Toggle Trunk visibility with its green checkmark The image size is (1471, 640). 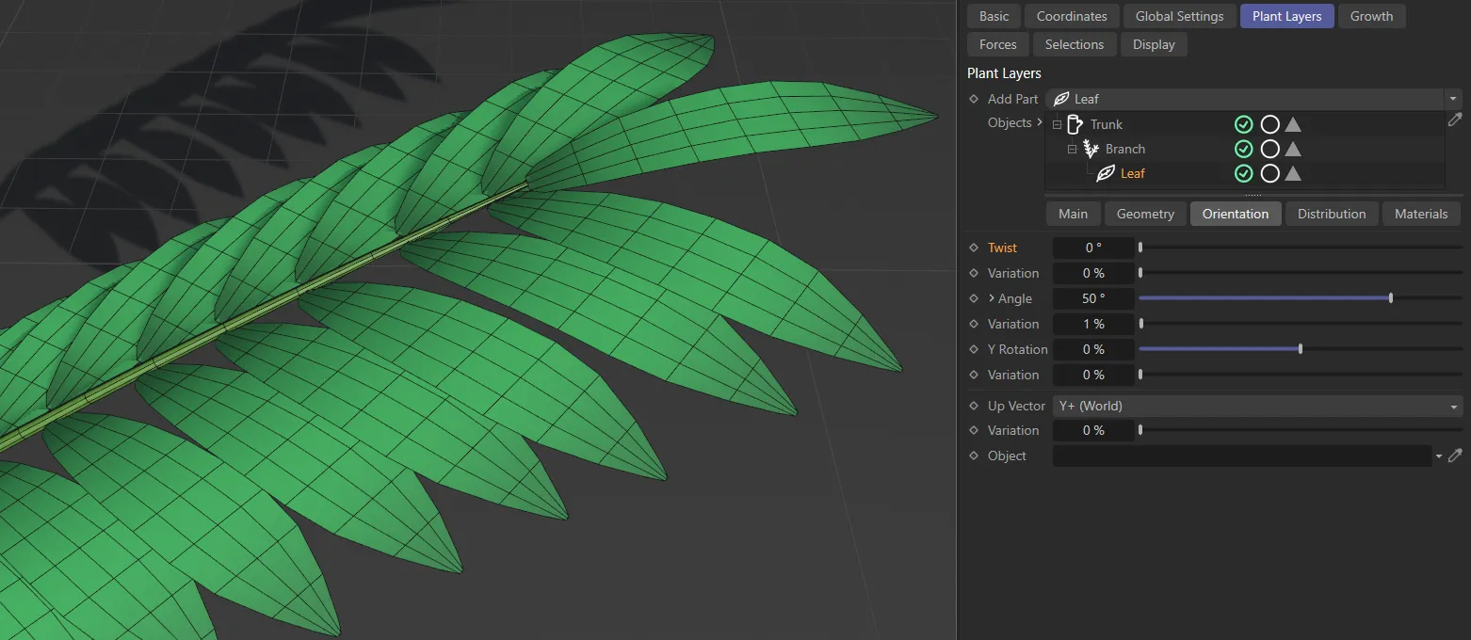click(x=1243, y=123)
